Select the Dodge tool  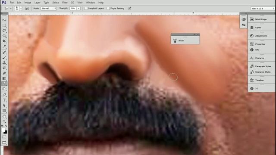(4, 89)
